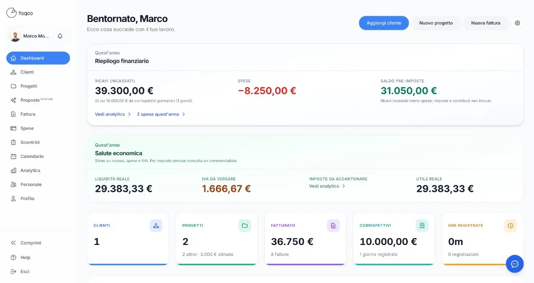
Task: Open the Corrispettivi 10.000,00 € card
Action: [x=394, y=238]
